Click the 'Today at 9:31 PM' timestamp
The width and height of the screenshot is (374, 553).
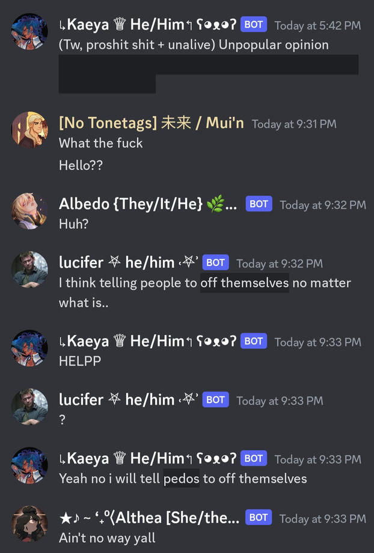294,124
